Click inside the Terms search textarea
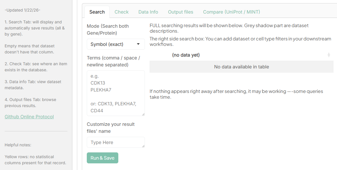This screenshot has height=170, width=337. pos(116,92)
